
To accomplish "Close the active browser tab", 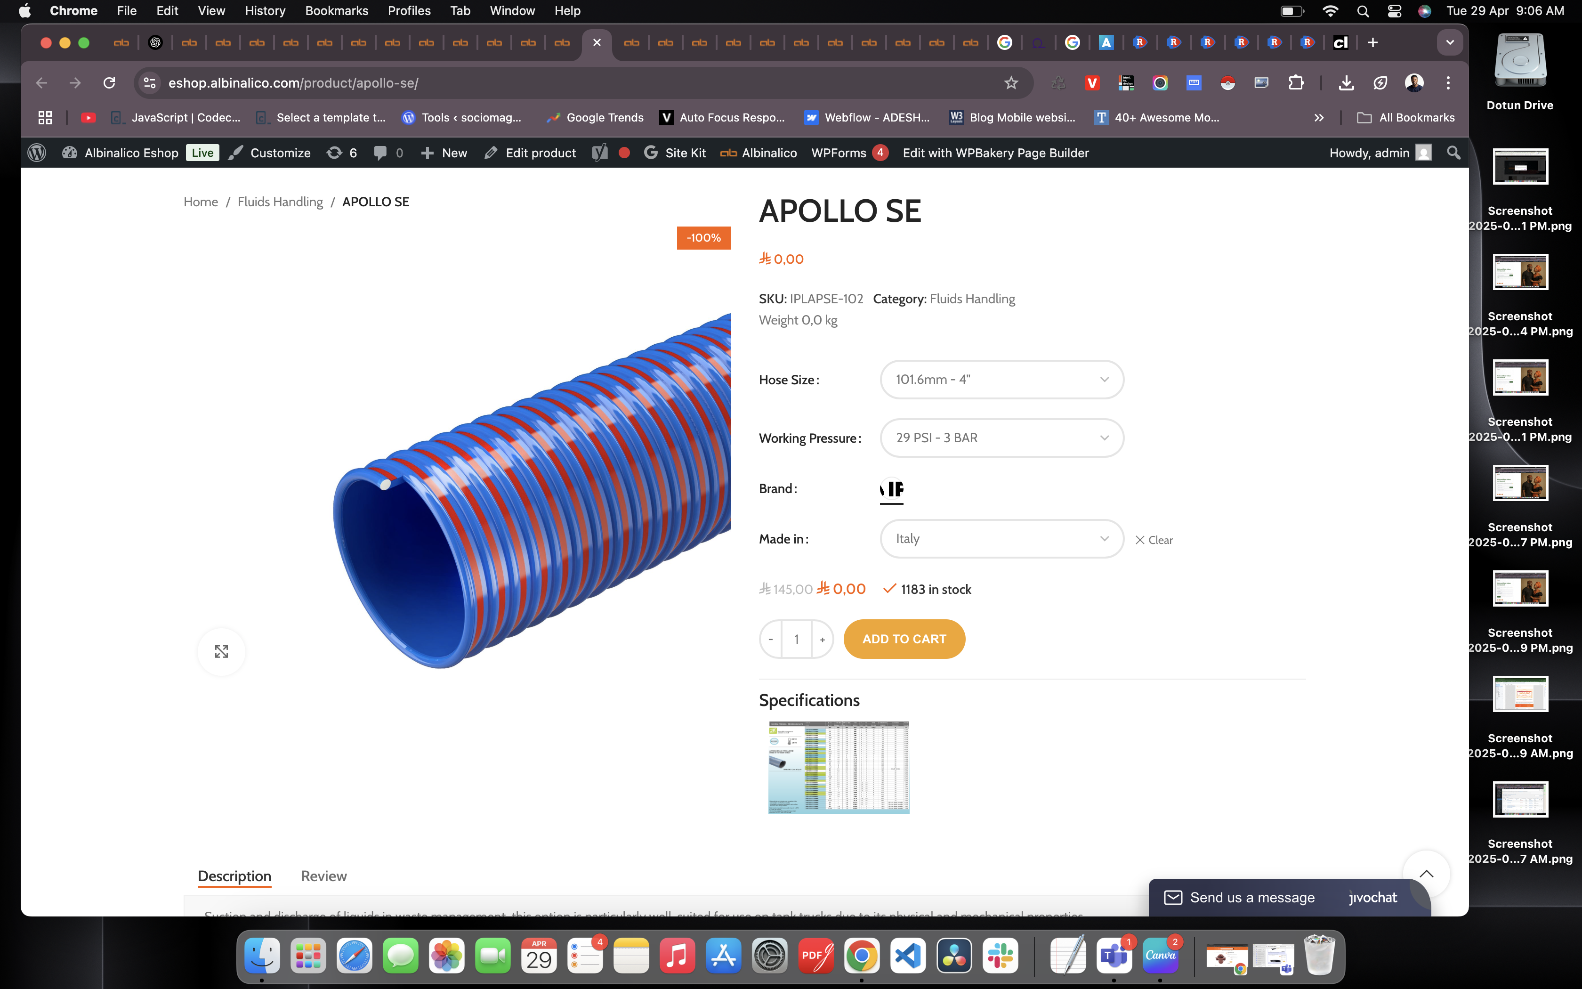I will [597, 42].
